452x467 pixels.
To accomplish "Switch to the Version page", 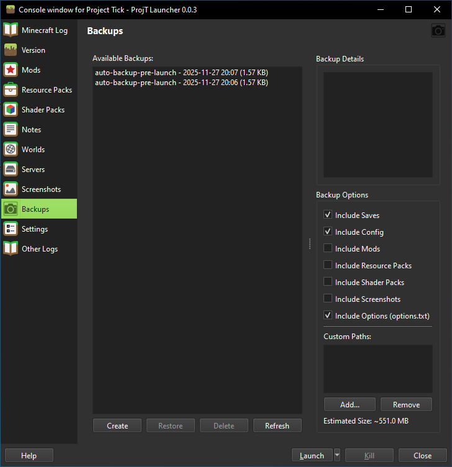I will pos(39,50).
